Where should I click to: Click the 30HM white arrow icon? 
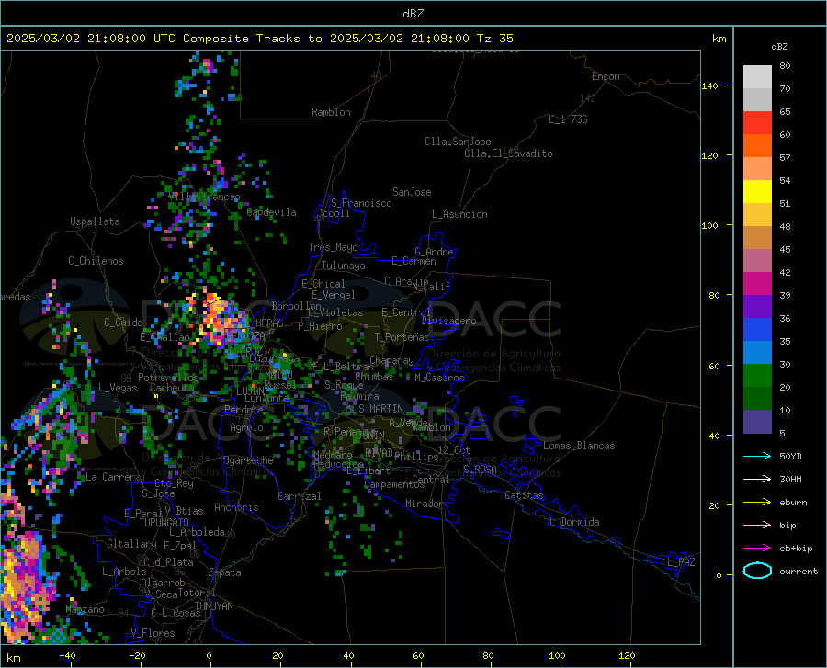click(757, 479)
